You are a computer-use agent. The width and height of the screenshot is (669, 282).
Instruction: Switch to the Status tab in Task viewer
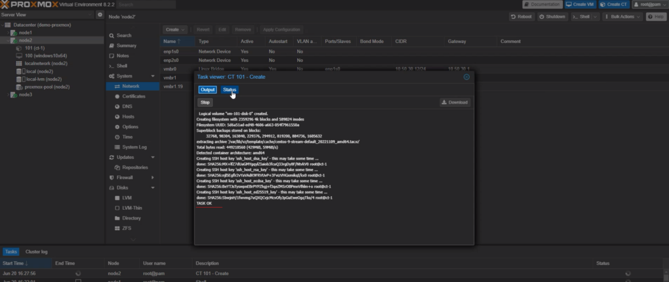click(229, 90)
